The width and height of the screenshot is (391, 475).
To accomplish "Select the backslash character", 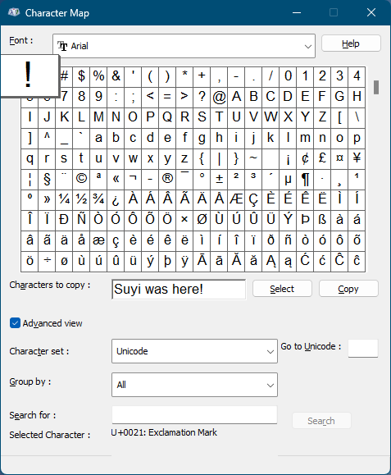I will [x=357, y=117].
